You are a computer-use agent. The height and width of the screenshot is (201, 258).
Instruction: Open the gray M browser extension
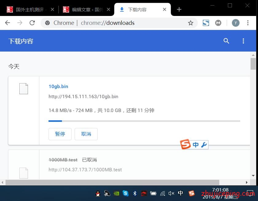[x=218, y=23]
